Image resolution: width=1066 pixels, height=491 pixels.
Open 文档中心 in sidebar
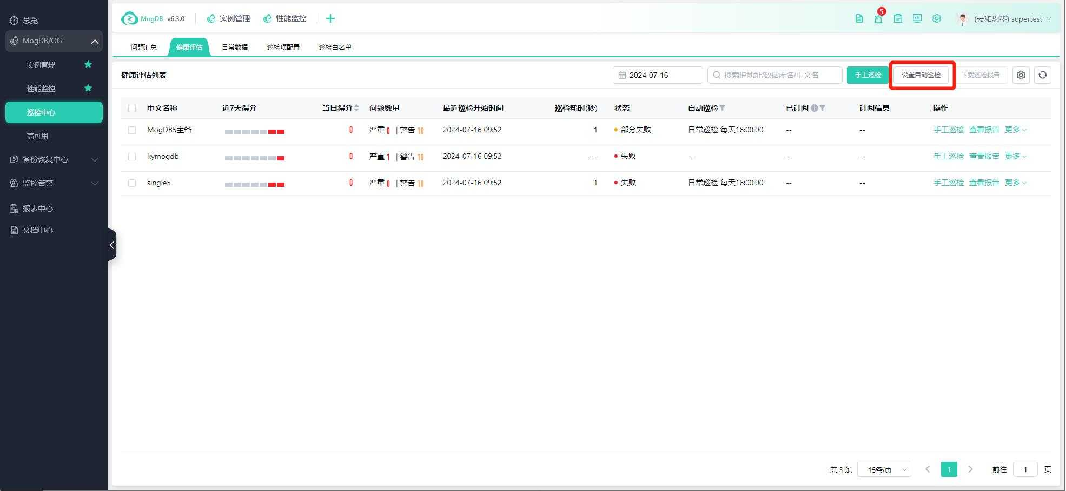coord(37,230)
